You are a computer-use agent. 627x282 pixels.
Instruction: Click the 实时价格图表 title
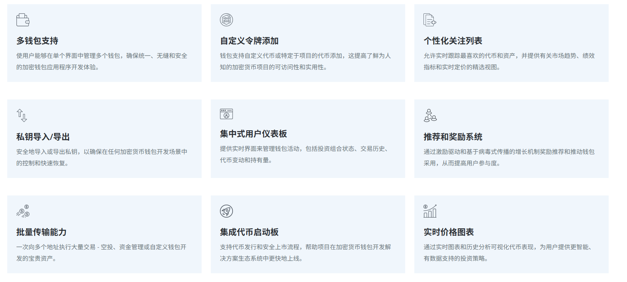[449, 232]
